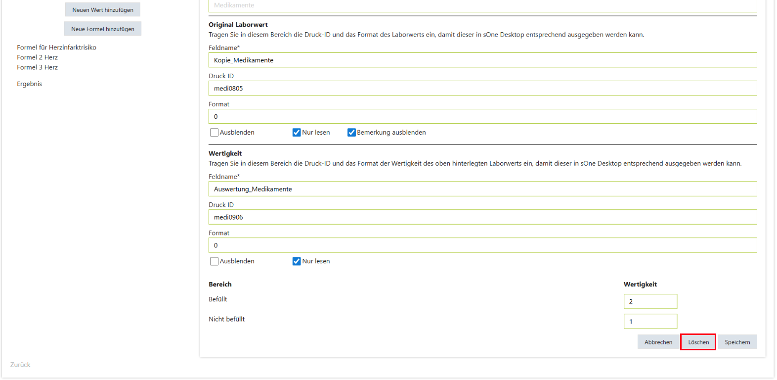This screenshot has height=380, width=777.
Task: Untick the Bemerkung ausblenden checkbox
Action: click(351, 133)
